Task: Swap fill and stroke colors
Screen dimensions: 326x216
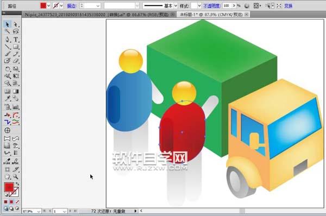Action: click(x=17, y=184)
